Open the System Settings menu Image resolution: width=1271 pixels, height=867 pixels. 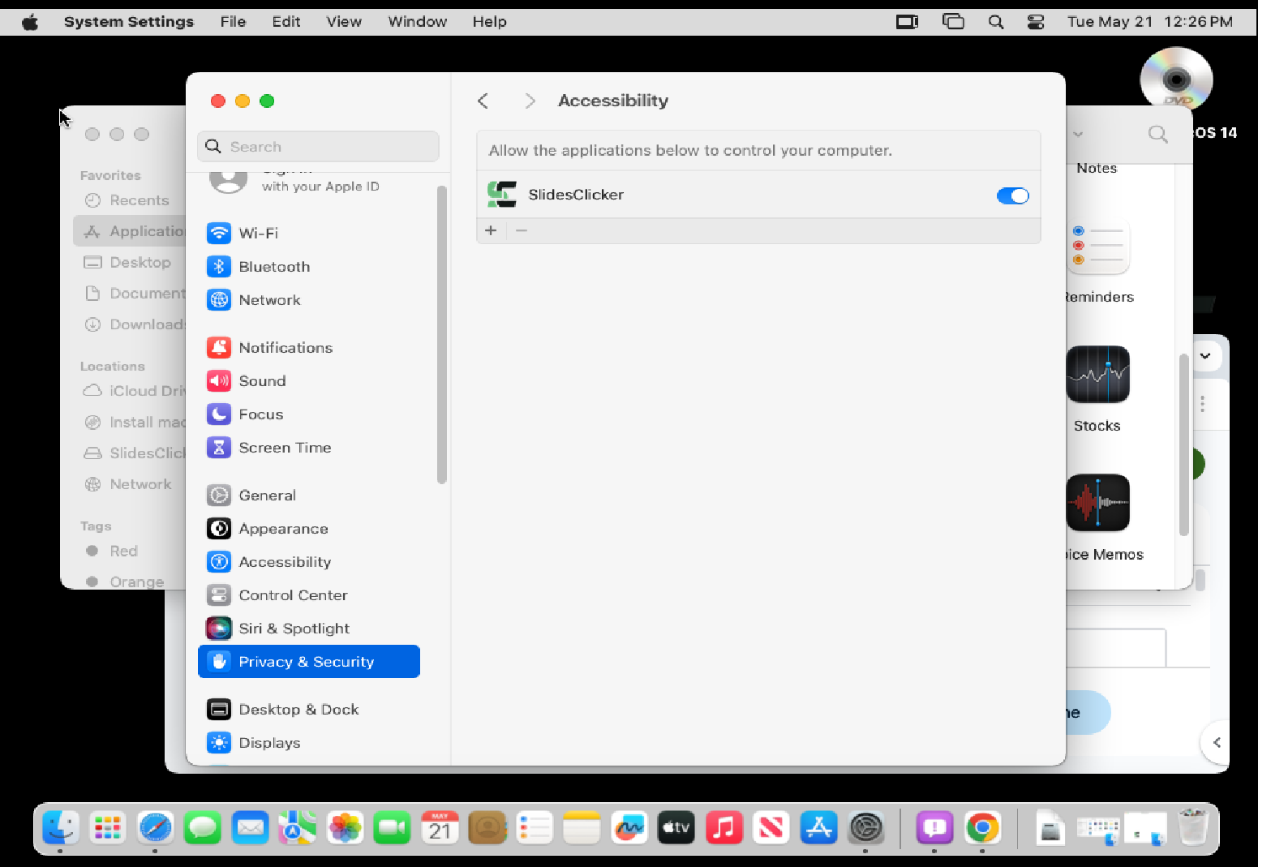pyautogui.click(x=129, y=22)
